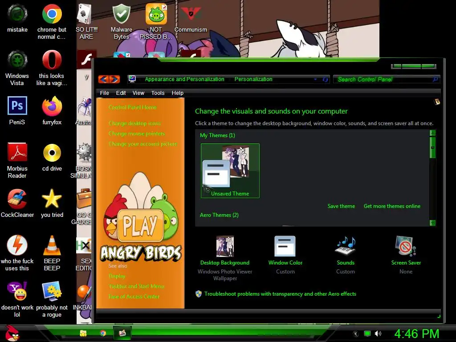Click the 'Save theme' link
The height and width of the screenshot is (342, 456).
click(341, 206)
